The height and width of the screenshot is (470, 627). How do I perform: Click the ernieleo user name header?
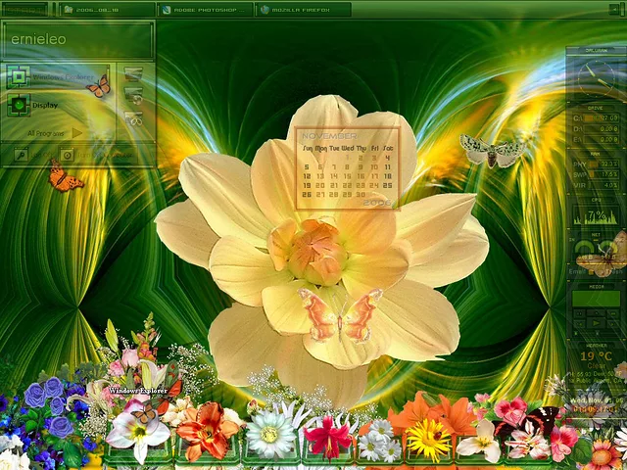click(76, 40)
